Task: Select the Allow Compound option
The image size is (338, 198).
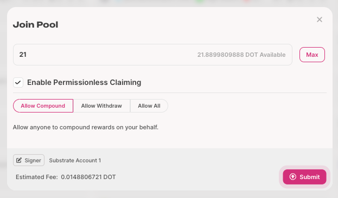Action: pos(43,106)
